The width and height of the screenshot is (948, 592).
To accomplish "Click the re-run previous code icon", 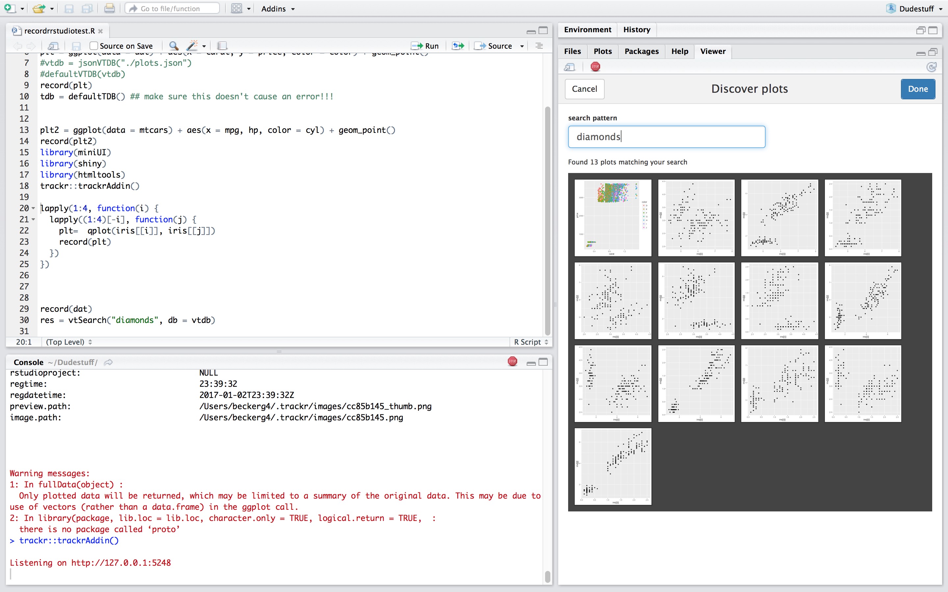I will (x=458, y=46).
